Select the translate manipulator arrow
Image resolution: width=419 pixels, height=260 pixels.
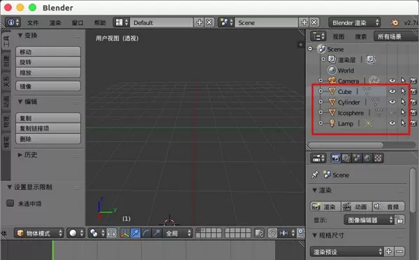(135, 233)
